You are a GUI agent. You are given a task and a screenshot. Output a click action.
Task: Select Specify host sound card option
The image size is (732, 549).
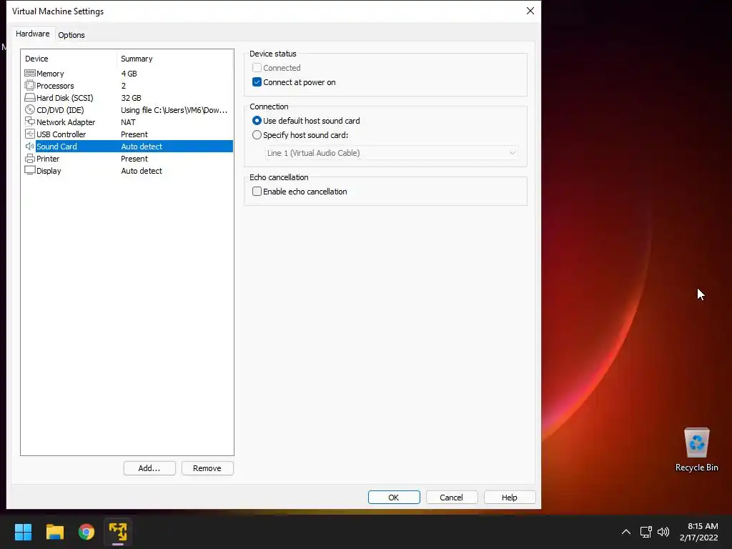(257, 135)
